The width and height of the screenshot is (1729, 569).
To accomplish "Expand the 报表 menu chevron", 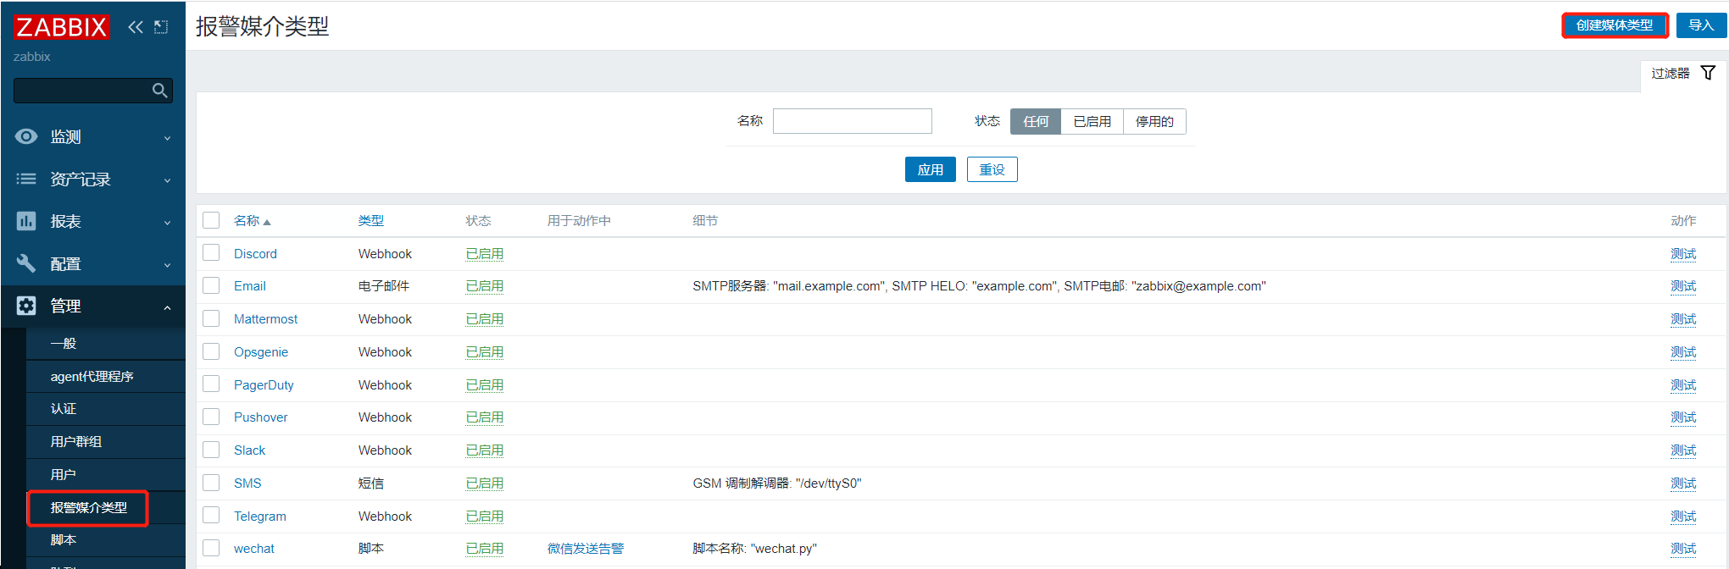I will point(167,223).
